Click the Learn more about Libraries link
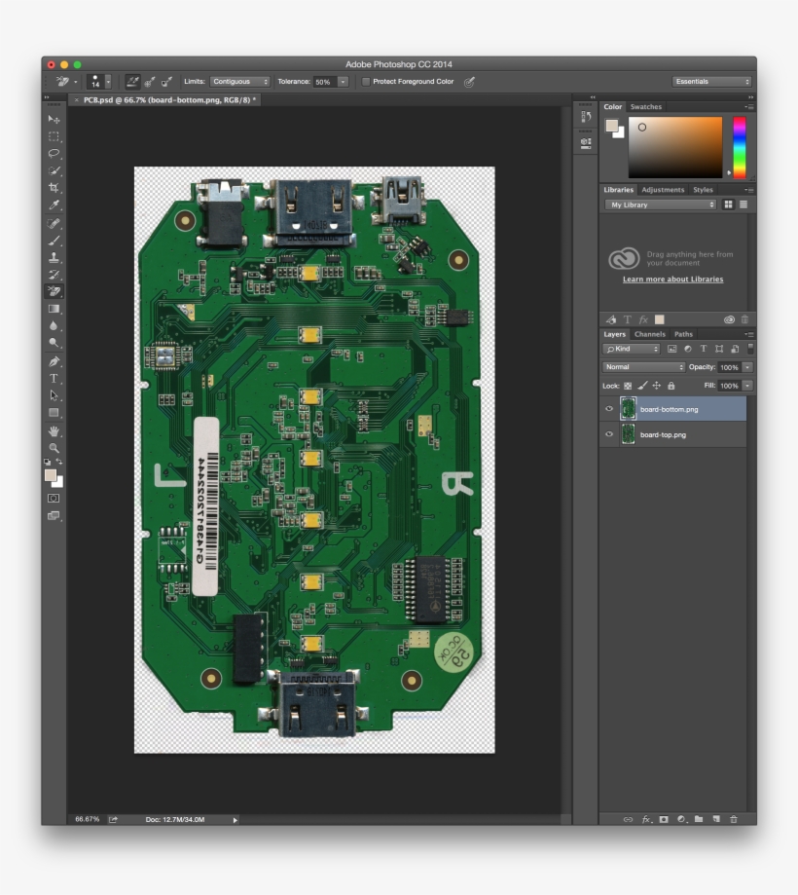Image resolution: width=798 pixels, height=895 pixels. [674, 279]
